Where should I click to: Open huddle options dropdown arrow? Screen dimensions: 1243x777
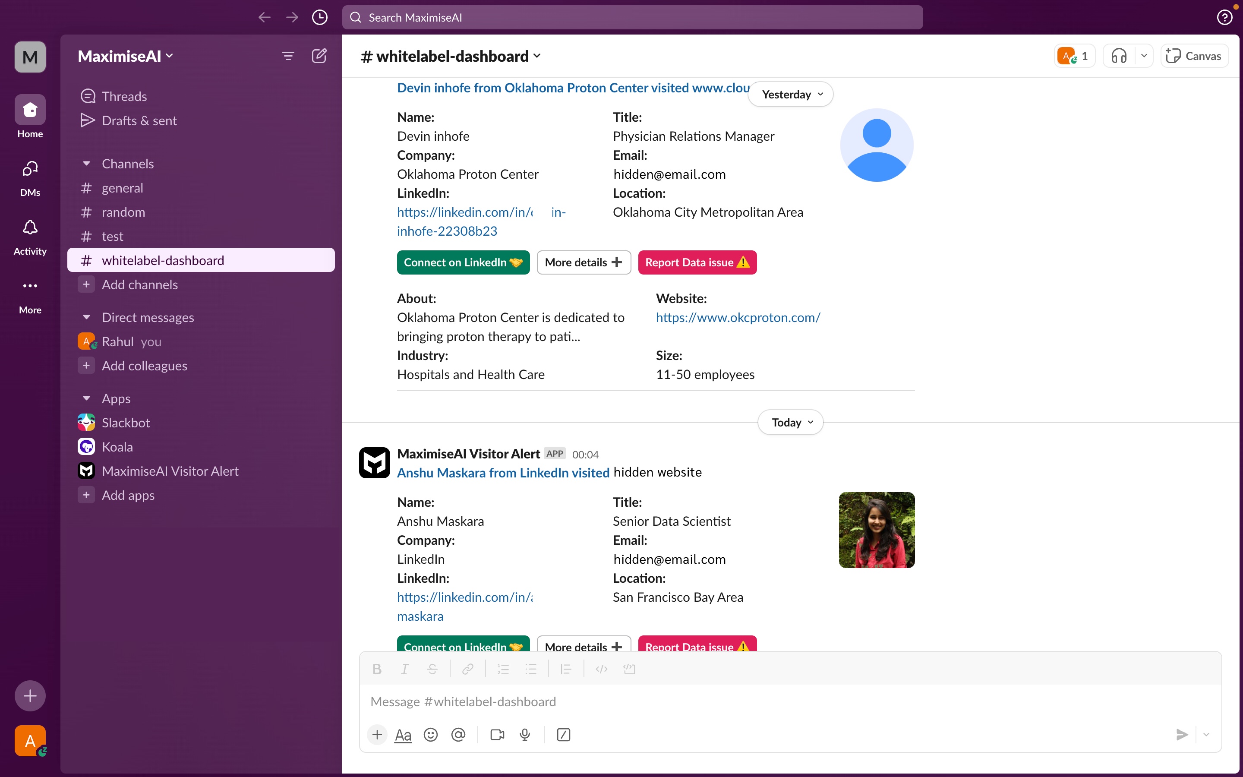click(1144, 56)
